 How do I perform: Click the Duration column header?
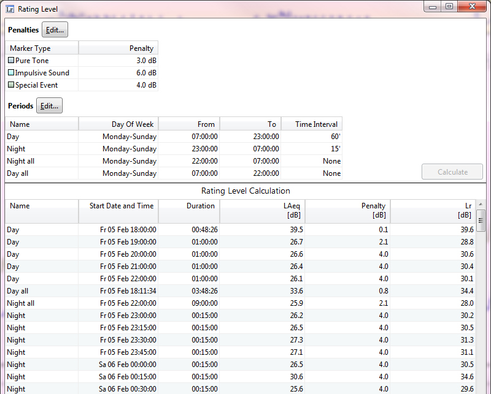[189, 210]
